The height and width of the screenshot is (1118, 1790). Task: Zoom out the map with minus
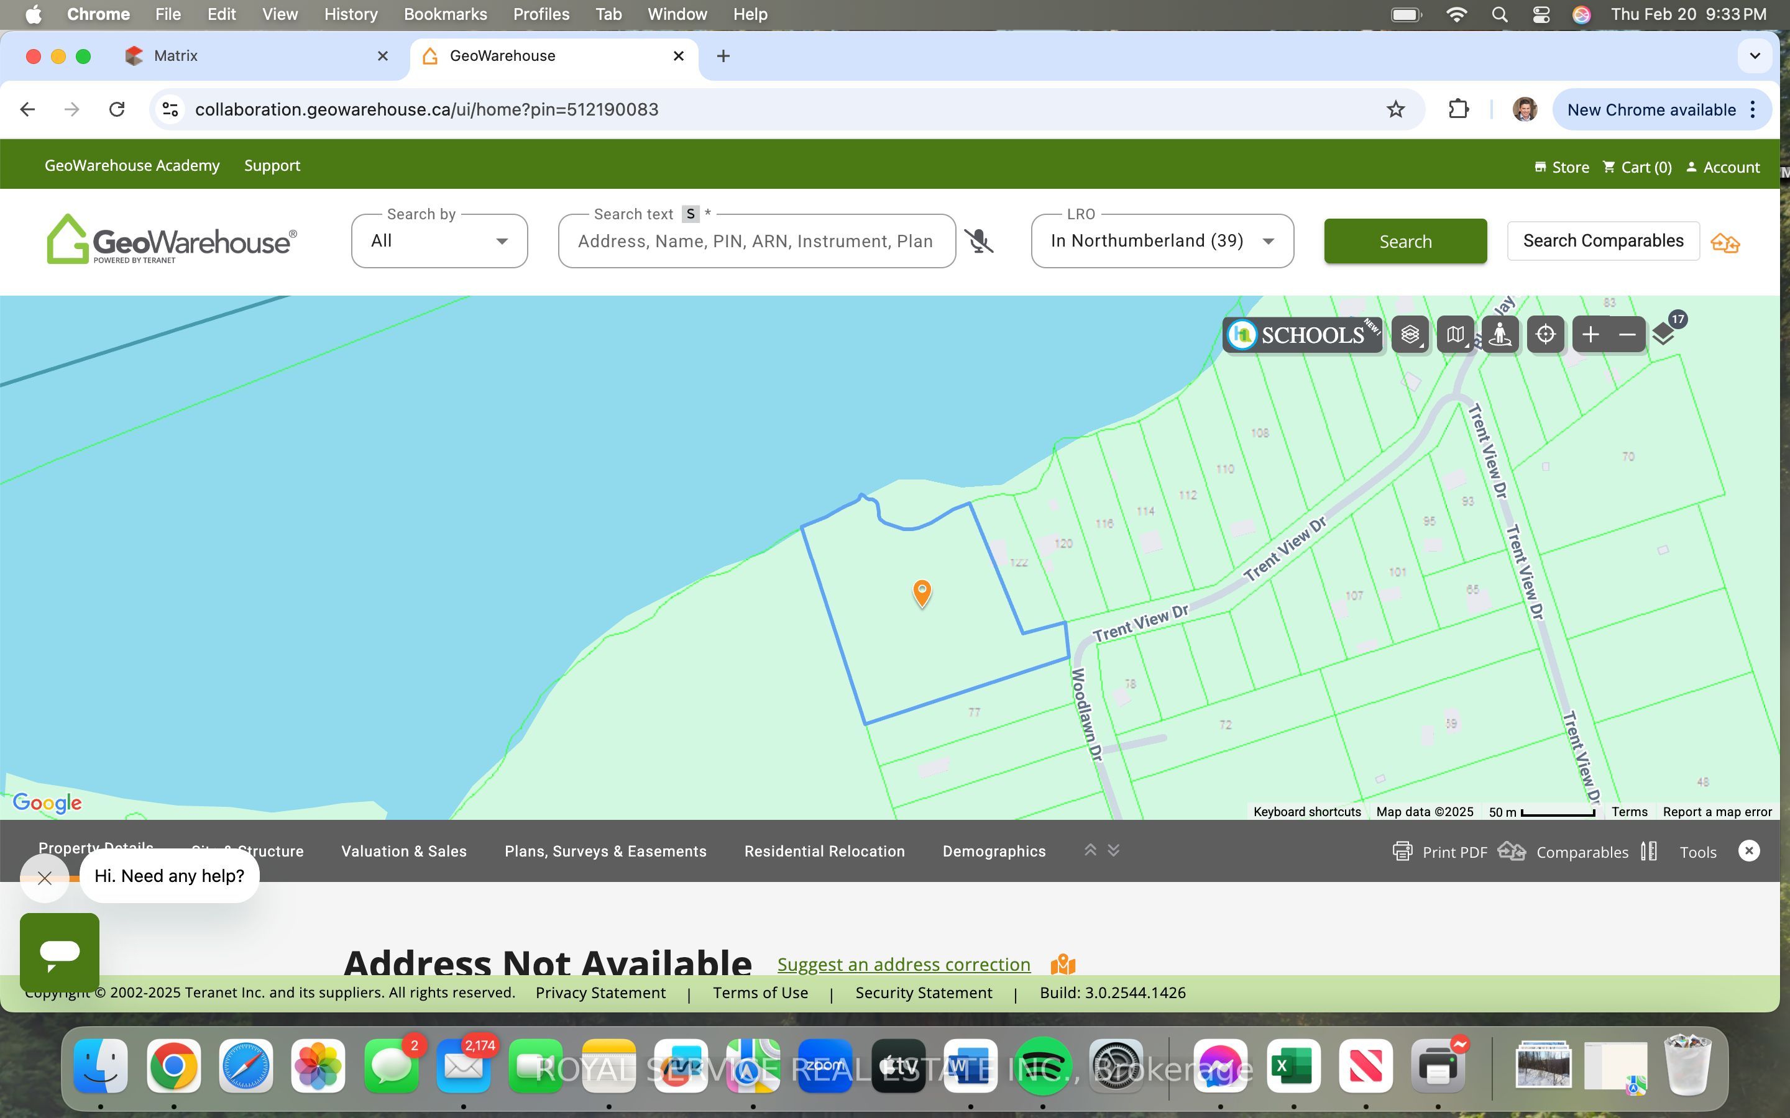1627,335
